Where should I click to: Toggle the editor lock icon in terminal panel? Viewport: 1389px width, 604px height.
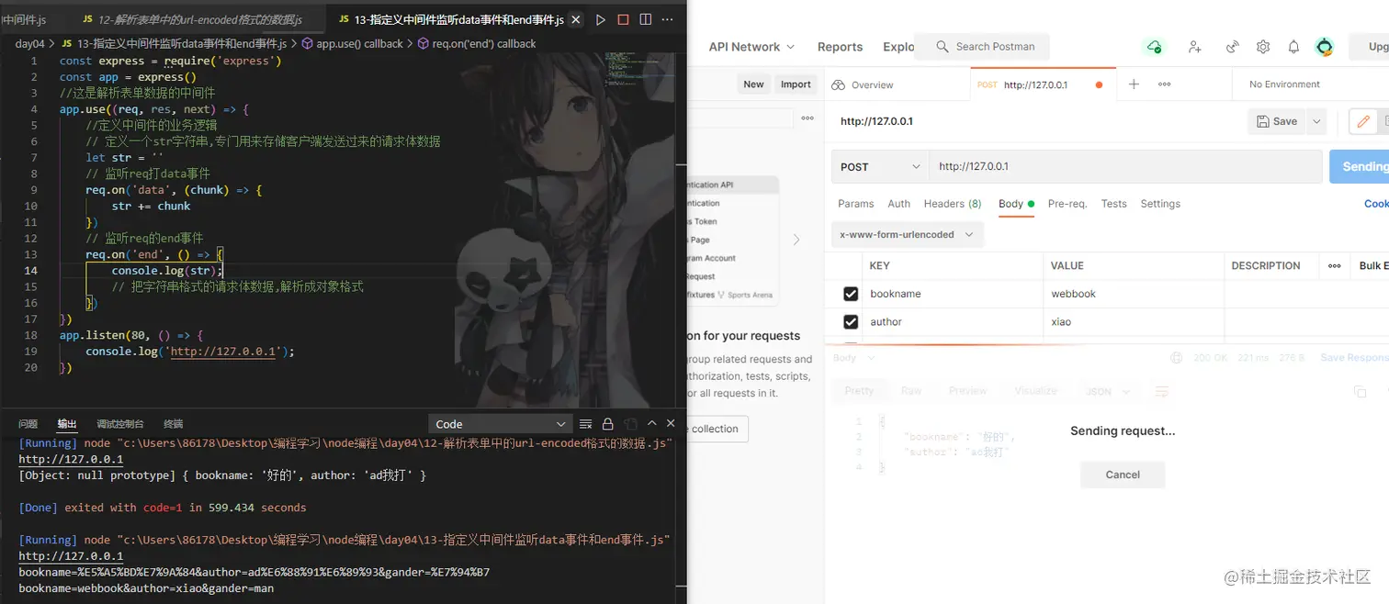coord(607,423)
